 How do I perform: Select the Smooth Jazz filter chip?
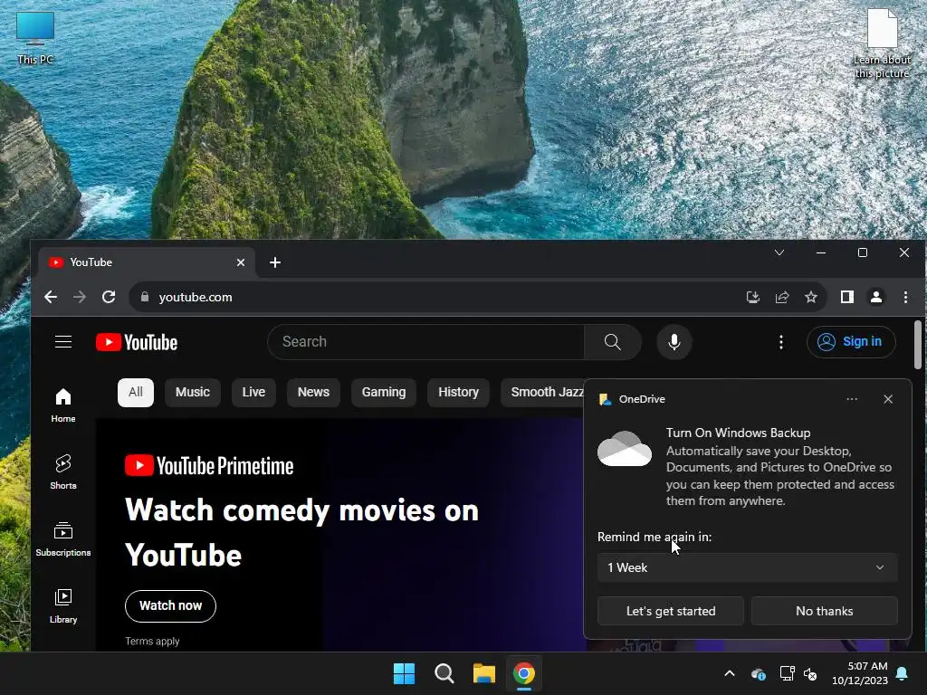click(544, 393)
